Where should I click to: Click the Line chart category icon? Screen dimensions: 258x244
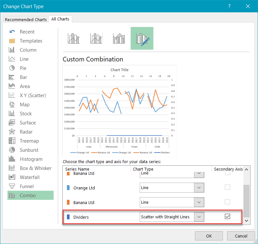(12, 59)
